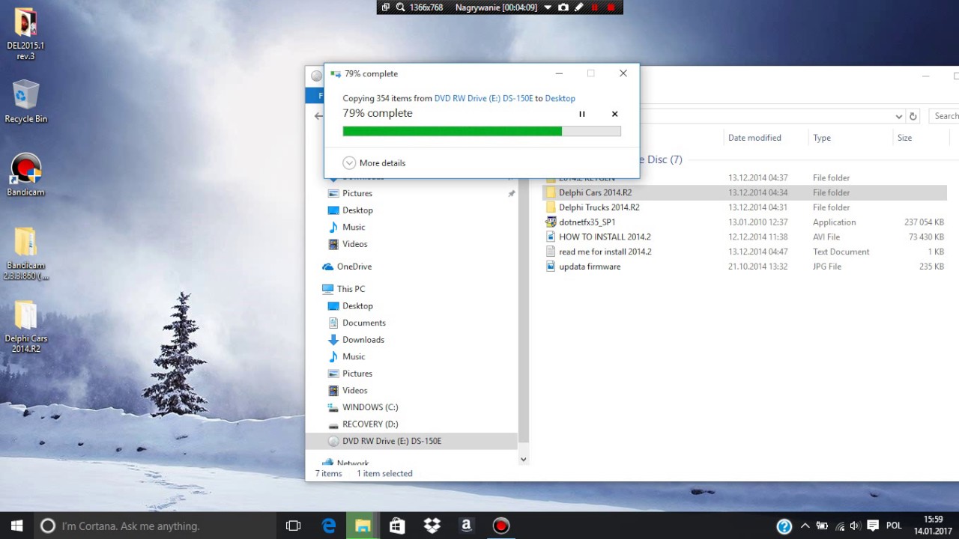This screenshot has width=959, height=539.
Task: Select Videos under Quick access
Action: (x=354, y=244)
